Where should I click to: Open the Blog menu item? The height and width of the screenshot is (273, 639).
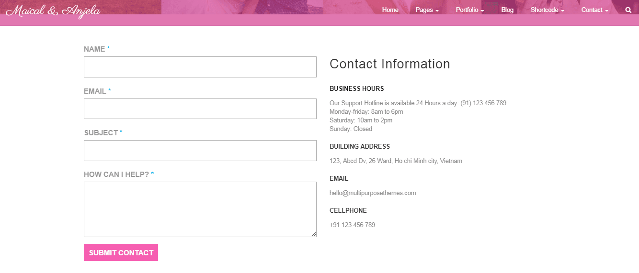coord(507,10)
